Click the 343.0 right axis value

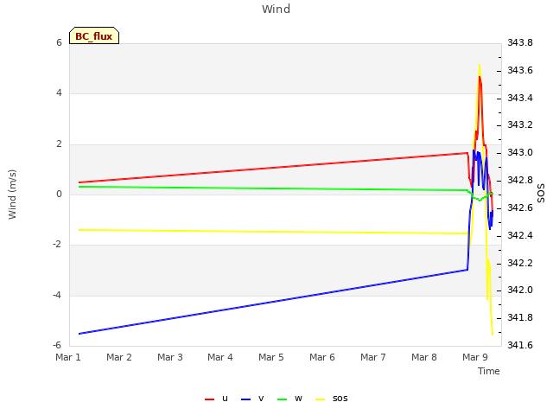click(x=520, y=152)
